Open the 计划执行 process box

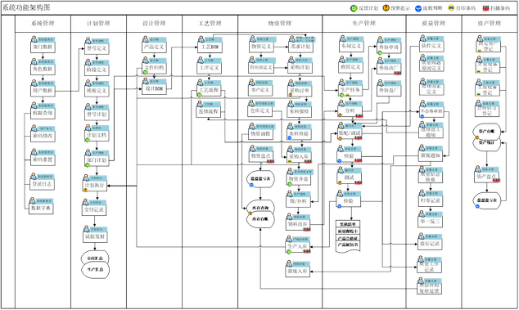[94, 186]
